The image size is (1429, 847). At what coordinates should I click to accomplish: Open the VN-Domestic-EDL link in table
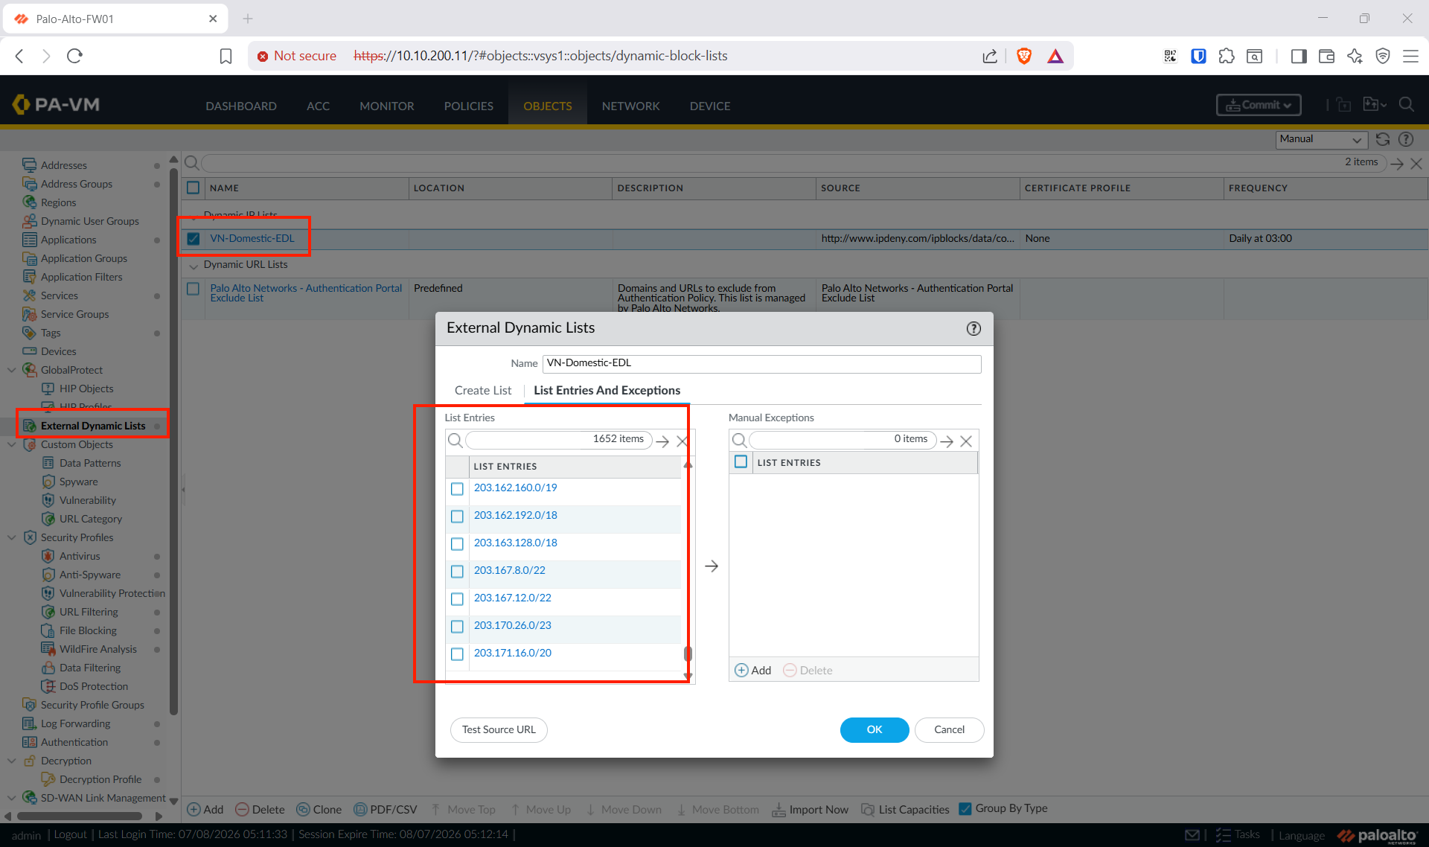pos(252,238)
